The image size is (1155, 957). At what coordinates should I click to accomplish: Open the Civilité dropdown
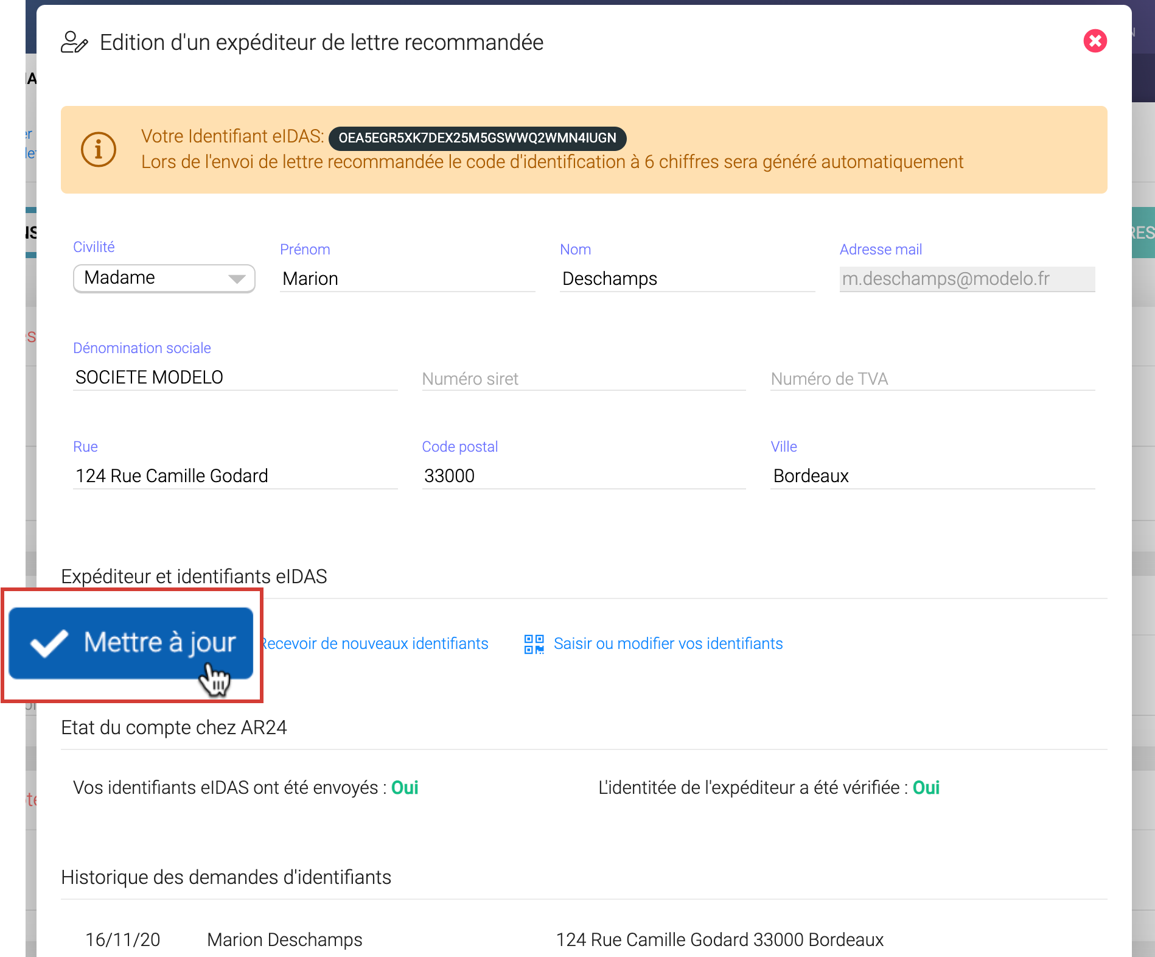(x=164, y=278)
